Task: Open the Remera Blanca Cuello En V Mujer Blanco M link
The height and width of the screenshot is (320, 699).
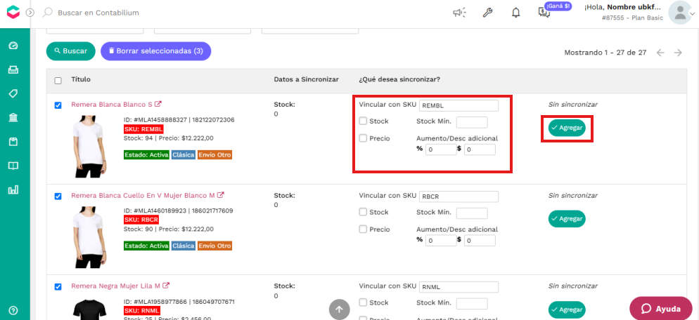Action: point(143,195)
